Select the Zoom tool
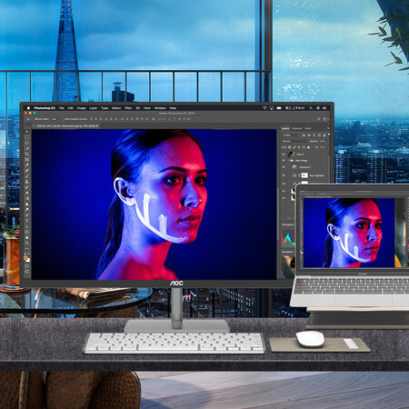 [27, 243]
